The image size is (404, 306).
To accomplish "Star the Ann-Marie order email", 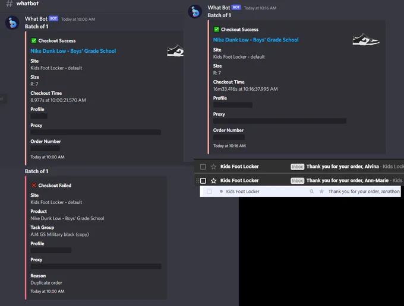I will click(x=213, y=180).
